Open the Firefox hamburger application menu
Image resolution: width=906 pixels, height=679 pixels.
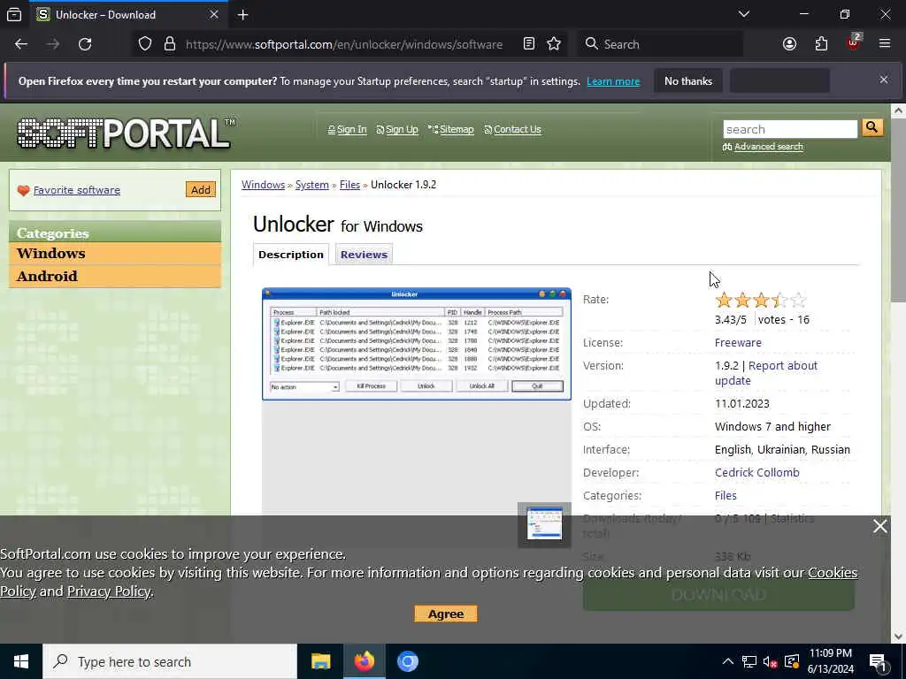pyautogui.click(x=885, y=44)
